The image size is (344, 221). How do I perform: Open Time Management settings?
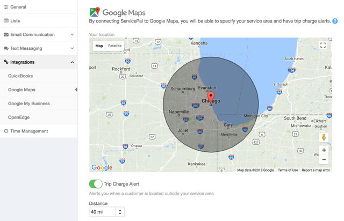tap(39, 131)
